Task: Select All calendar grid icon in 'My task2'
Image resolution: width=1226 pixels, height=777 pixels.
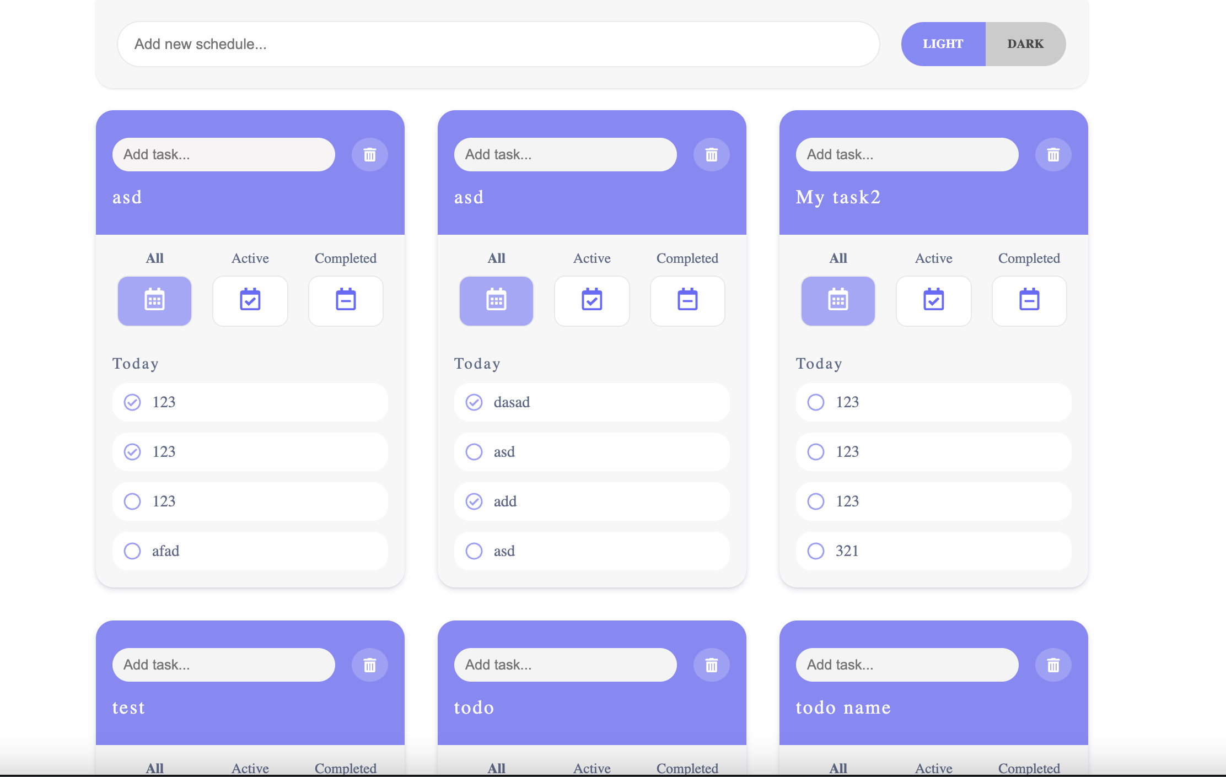Action: tap(837, 301)
